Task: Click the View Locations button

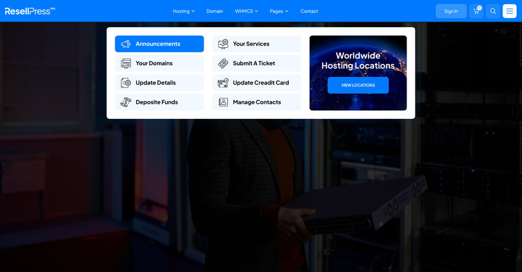Action: pos(358,85)
